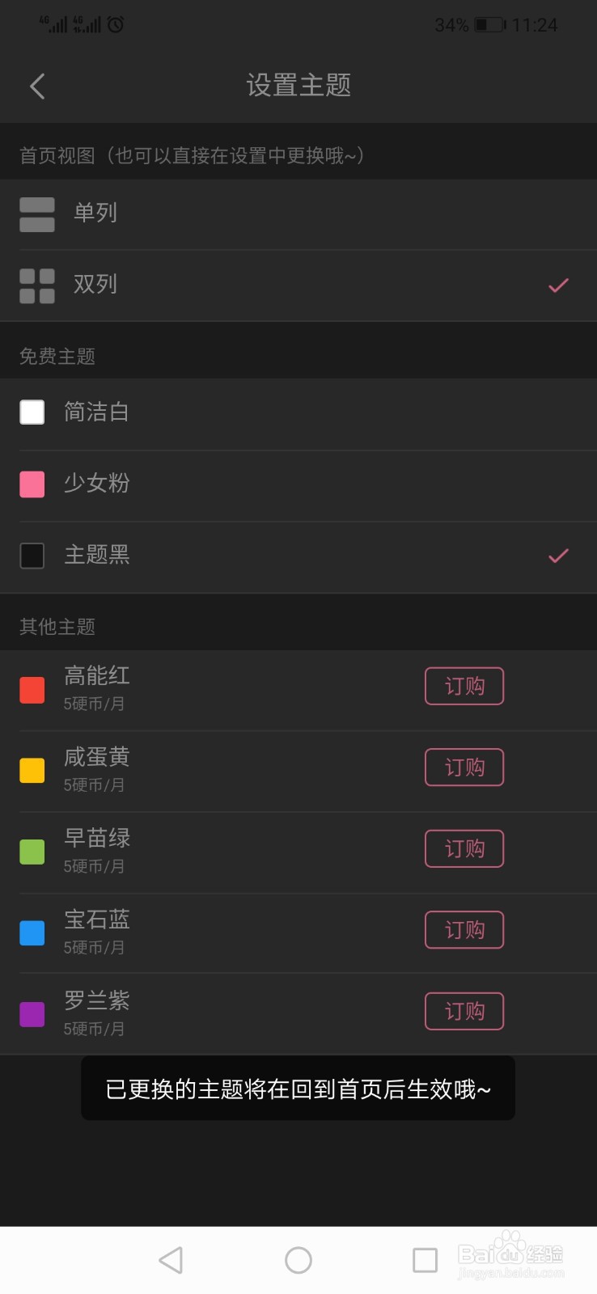
Task: Purchase 宝石蓝 theme using 订购 button
Action: (464, 930)
